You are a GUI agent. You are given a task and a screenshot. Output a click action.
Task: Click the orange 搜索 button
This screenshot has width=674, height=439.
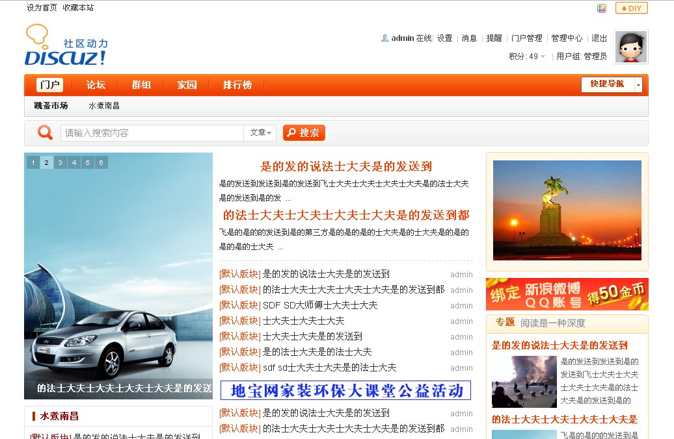[304, 132]
